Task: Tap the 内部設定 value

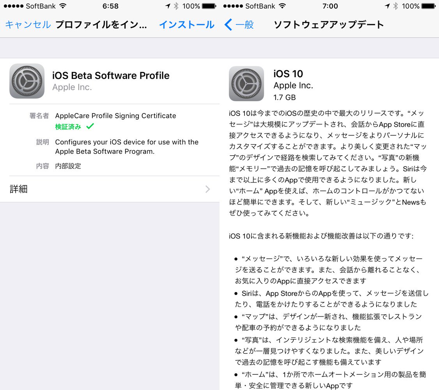Action: (x=68, y=166)
